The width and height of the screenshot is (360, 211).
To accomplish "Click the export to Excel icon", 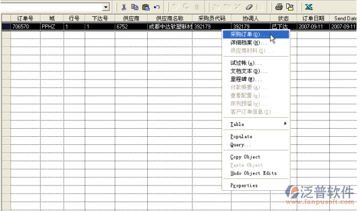I will click(x=309, y=7).
